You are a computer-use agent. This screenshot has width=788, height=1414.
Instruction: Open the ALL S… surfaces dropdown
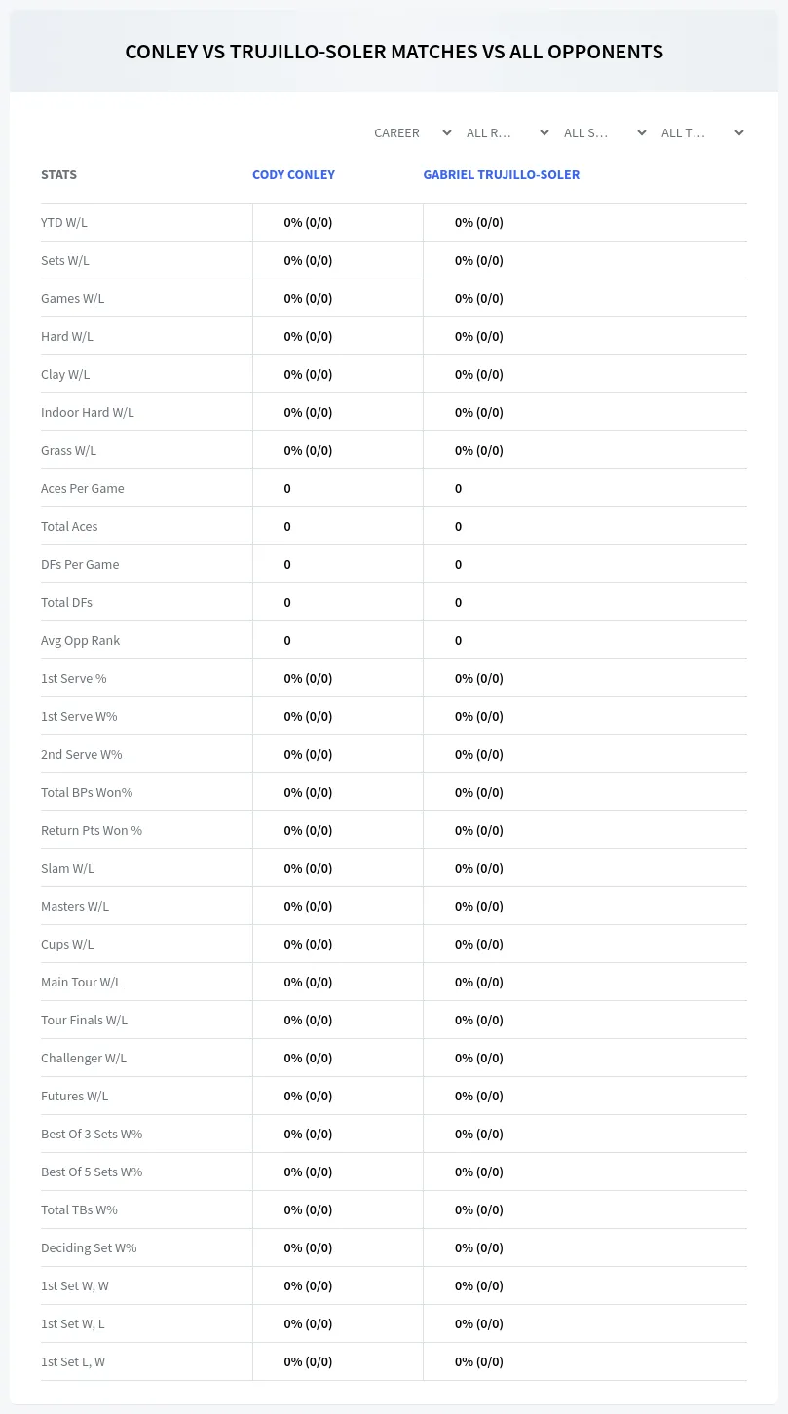point(604,132)
